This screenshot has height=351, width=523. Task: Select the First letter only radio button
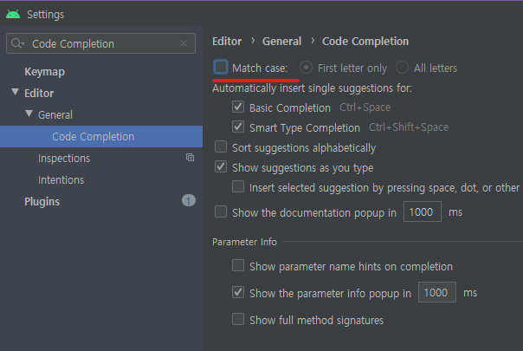point(306,68)
